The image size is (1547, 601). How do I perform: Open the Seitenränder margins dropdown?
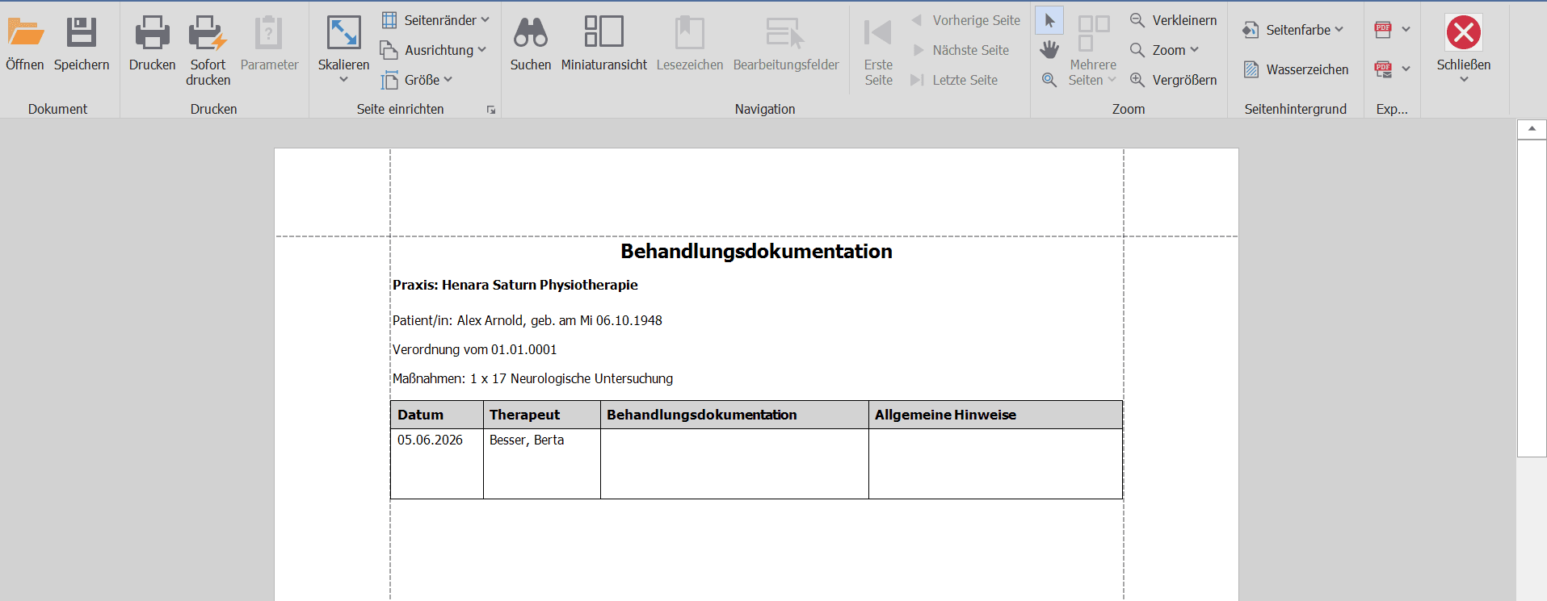[435, 20]
